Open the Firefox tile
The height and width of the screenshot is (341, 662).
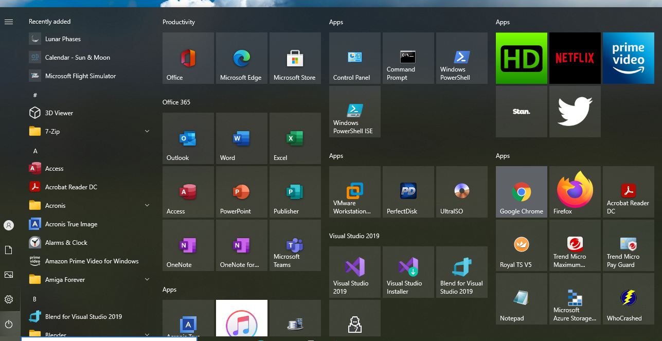(x=575, y=192)
